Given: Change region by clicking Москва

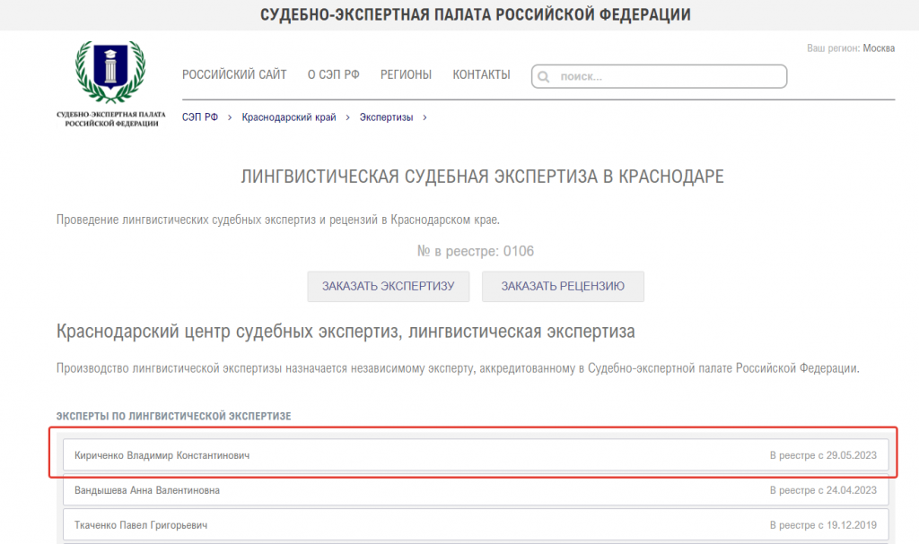Looking at the screenshot, I should click(x=879, y=48).
